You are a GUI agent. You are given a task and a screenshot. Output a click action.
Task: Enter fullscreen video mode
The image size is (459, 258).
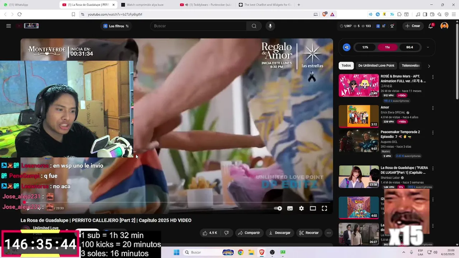[x=324, y=208]
